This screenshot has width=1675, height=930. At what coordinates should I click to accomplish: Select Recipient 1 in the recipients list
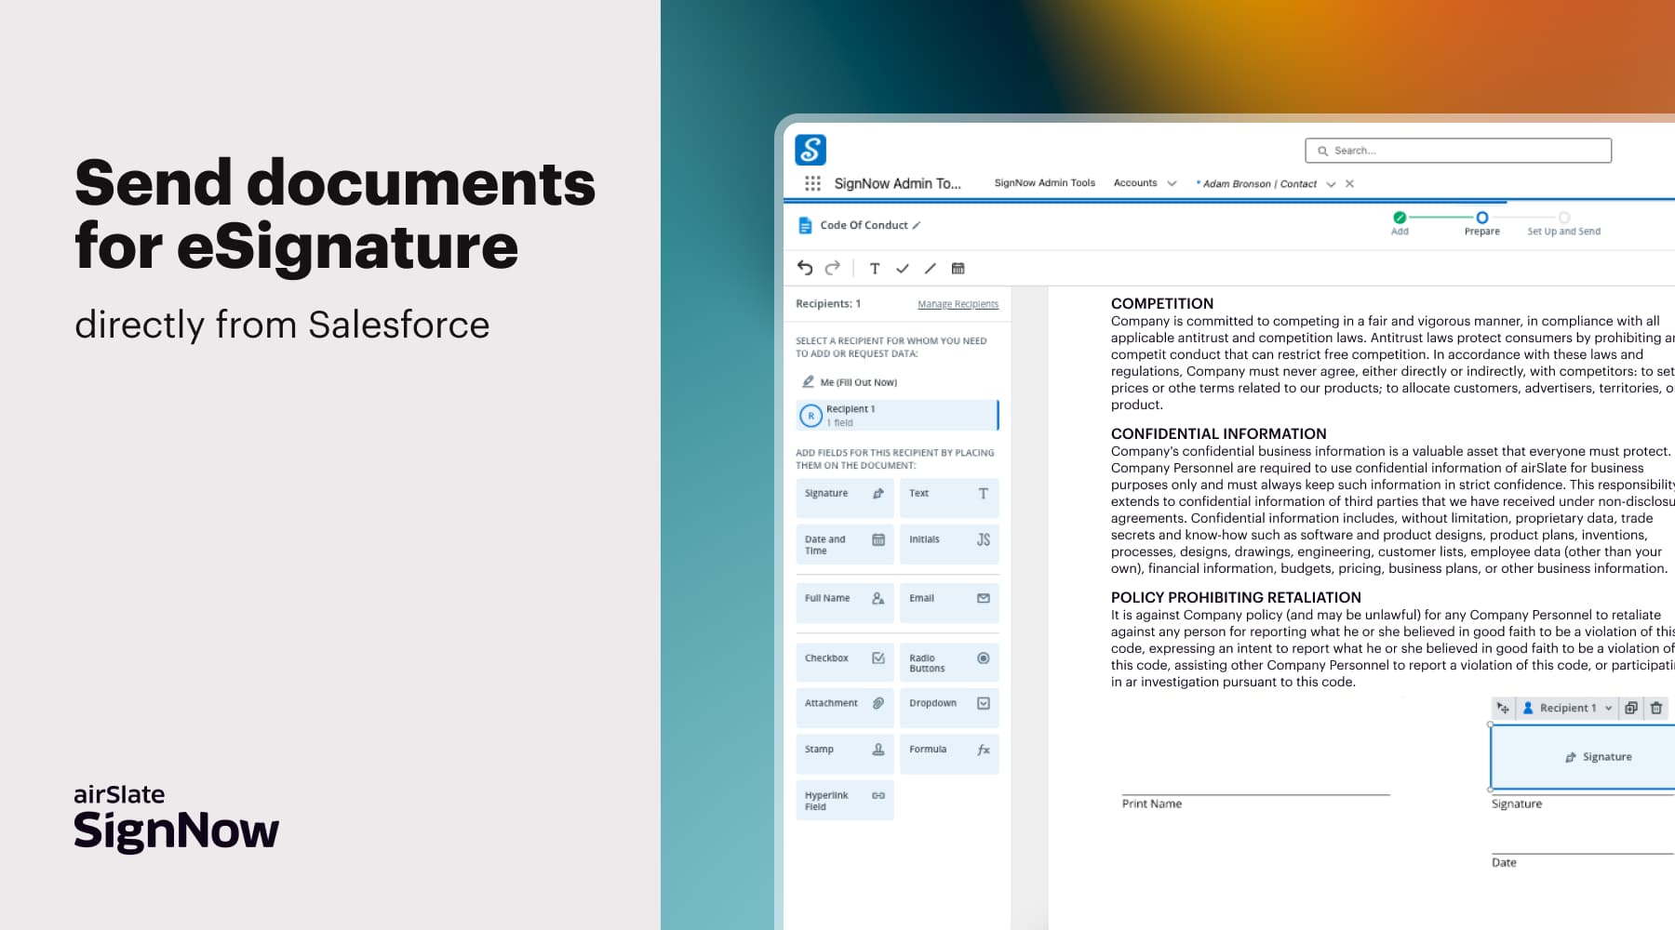[897, 415]
